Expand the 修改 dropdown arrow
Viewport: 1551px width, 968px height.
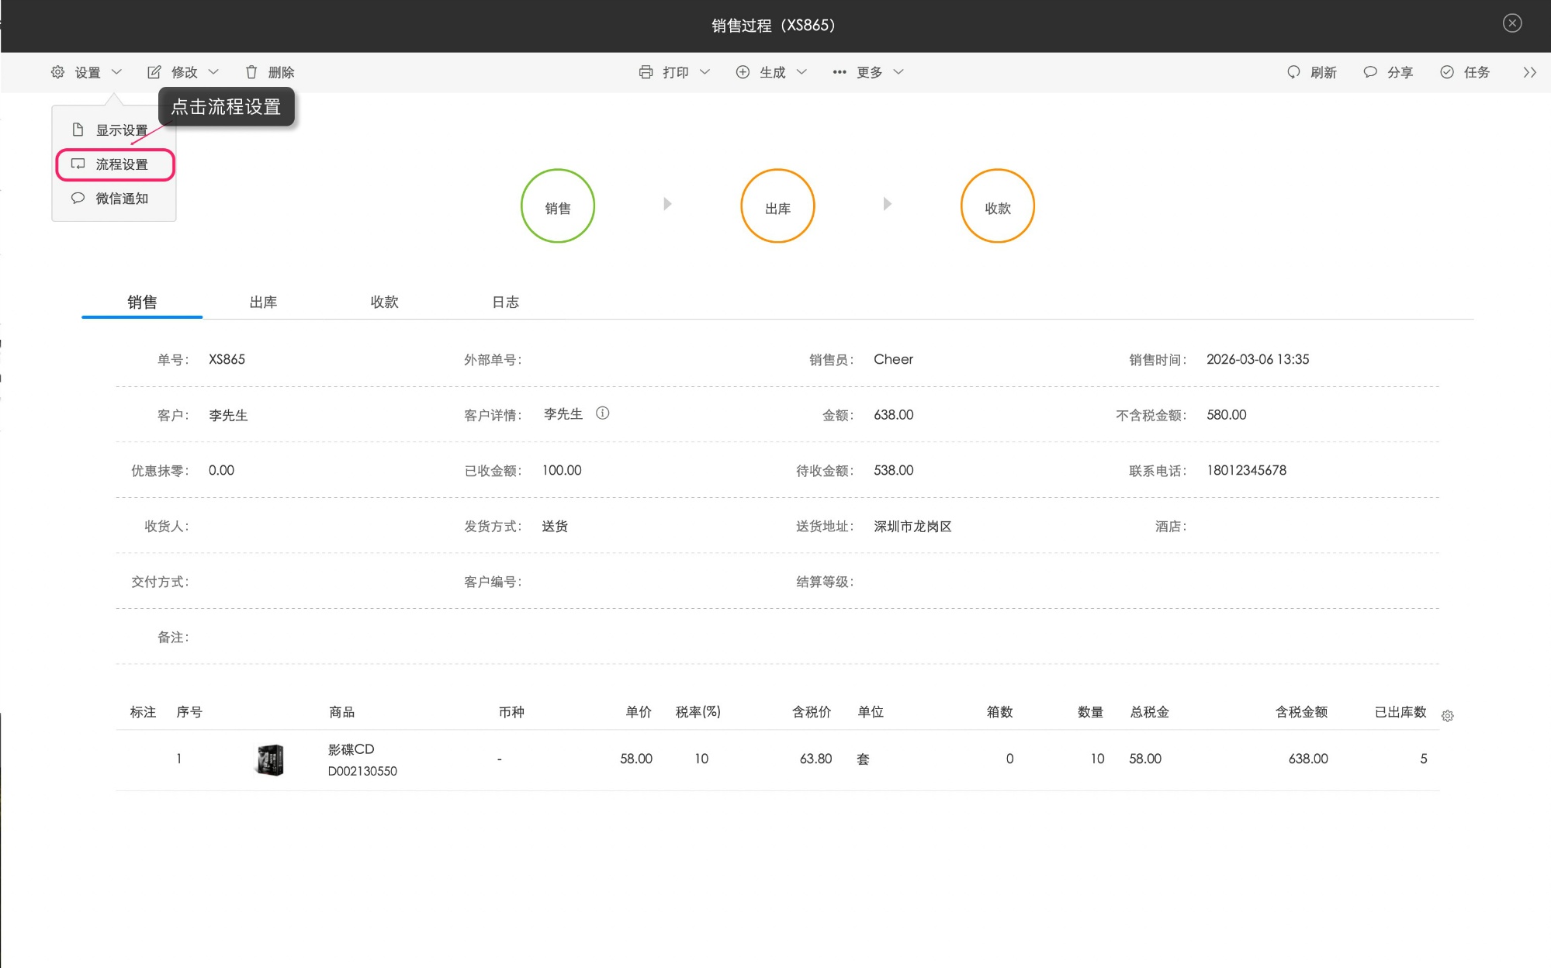213,72
